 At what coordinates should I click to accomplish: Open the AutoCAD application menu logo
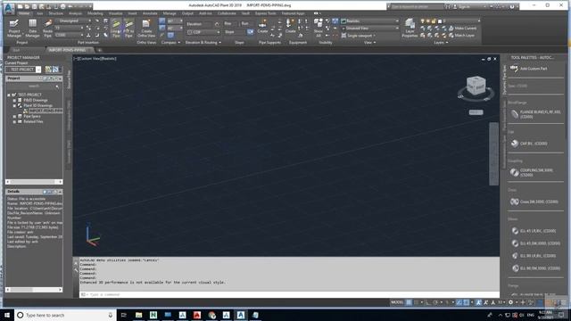coord(9,8)
